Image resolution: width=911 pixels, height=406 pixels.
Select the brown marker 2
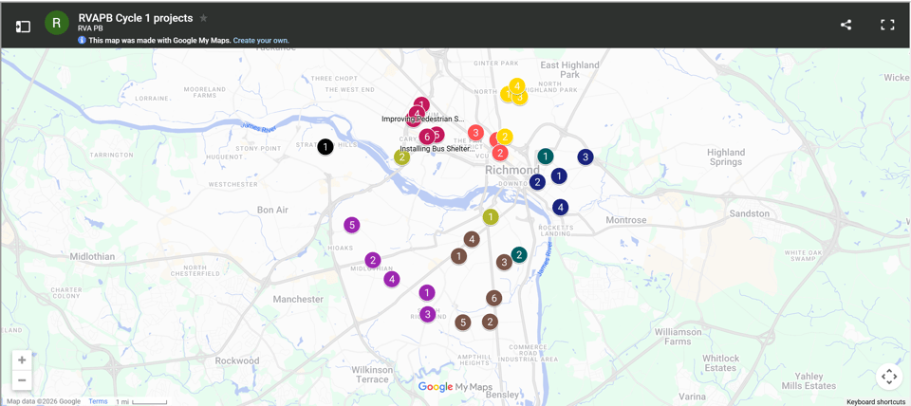[490, 322]
